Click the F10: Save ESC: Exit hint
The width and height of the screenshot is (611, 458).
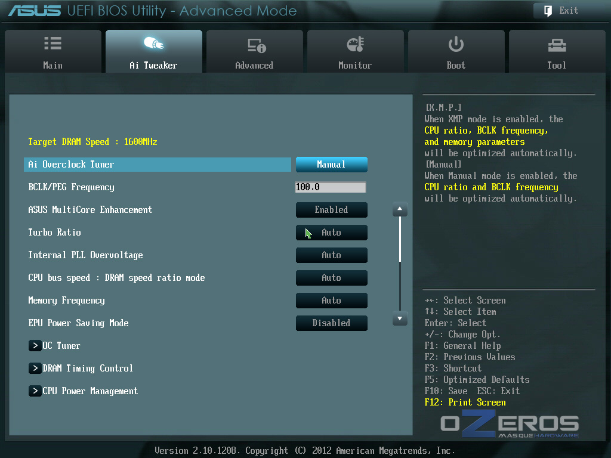click(x=472, y=391)
